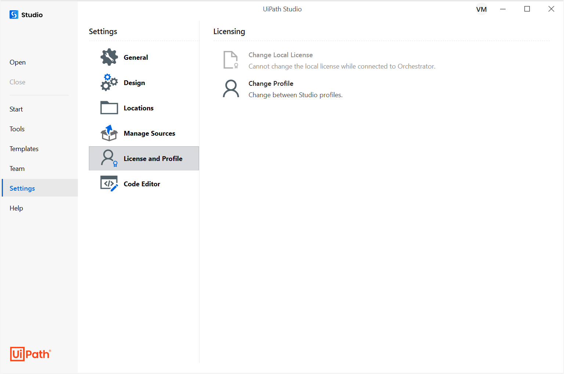Switch to the Start section
The width and height of the screenshot is (564, 374).
[x=16, y=109]
